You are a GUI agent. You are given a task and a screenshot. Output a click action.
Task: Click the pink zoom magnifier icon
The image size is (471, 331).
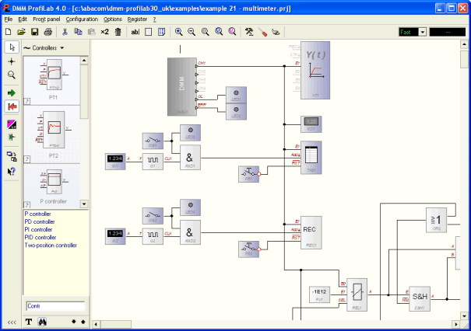pos(232,32)
